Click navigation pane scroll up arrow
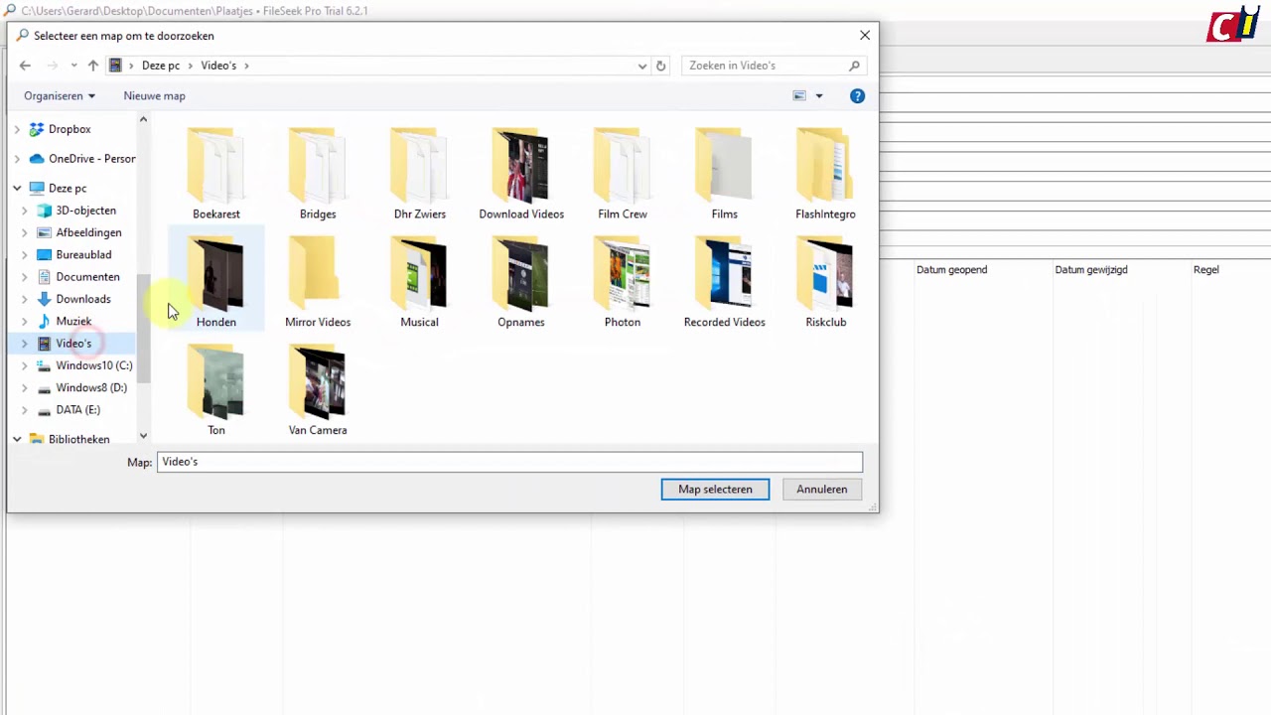Viewport: 1271px width, 715px height. [x=143, y=119]
